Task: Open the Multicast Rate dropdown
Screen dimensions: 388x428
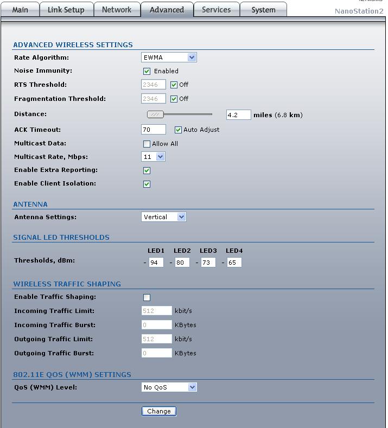Action: coord(153,157)
